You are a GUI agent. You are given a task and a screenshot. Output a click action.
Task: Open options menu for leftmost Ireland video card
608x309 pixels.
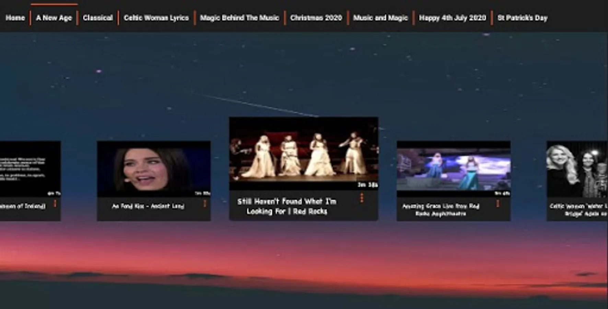(55, 204)
